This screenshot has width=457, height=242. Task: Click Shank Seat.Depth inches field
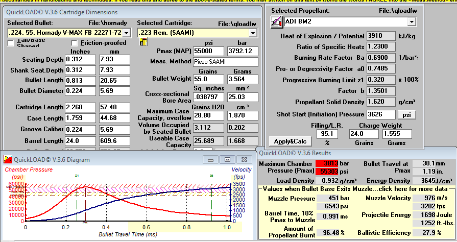[x=81, y=70]
